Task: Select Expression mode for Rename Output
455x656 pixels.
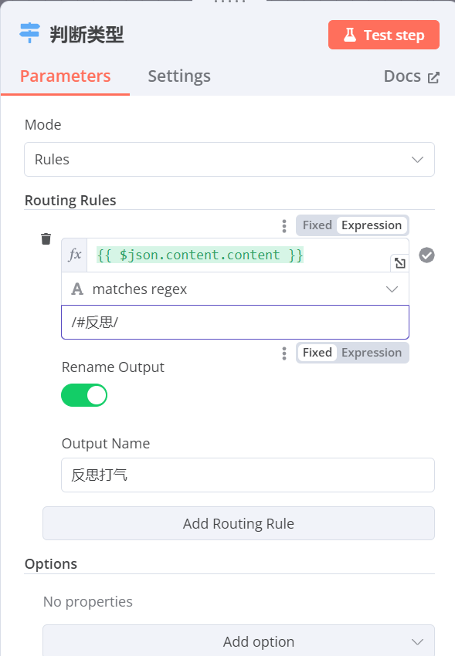Action: pos(372,353)
